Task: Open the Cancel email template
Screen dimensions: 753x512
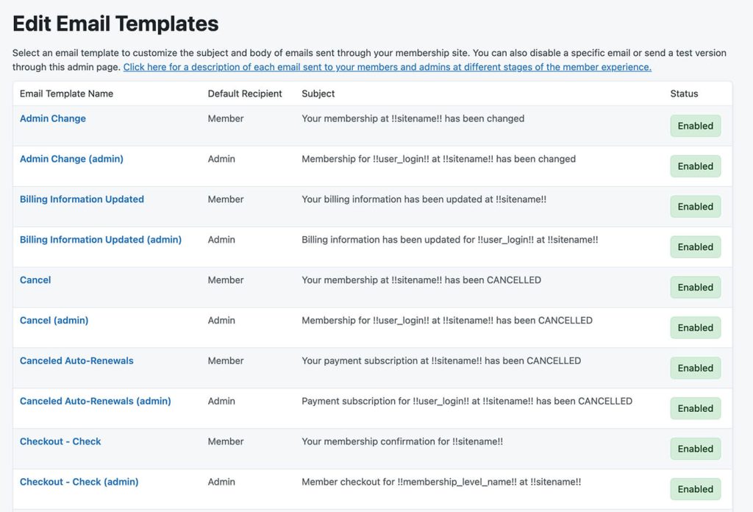Action: [35, 280]
